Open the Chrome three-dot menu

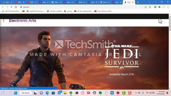point(168,7)
